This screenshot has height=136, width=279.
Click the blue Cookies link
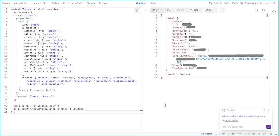coord(141,3)
